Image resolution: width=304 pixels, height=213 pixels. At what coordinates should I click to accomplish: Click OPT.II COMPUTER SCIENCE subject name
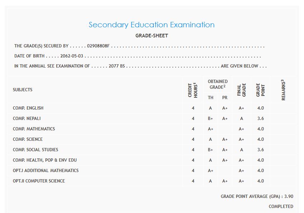(x=39, y=181)
